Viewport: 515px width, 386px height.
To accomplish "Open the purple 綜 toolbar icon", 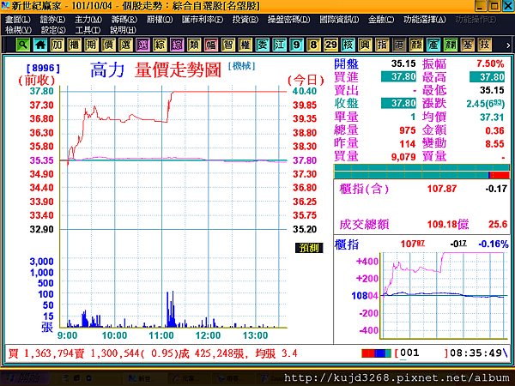I will point(177,45).
